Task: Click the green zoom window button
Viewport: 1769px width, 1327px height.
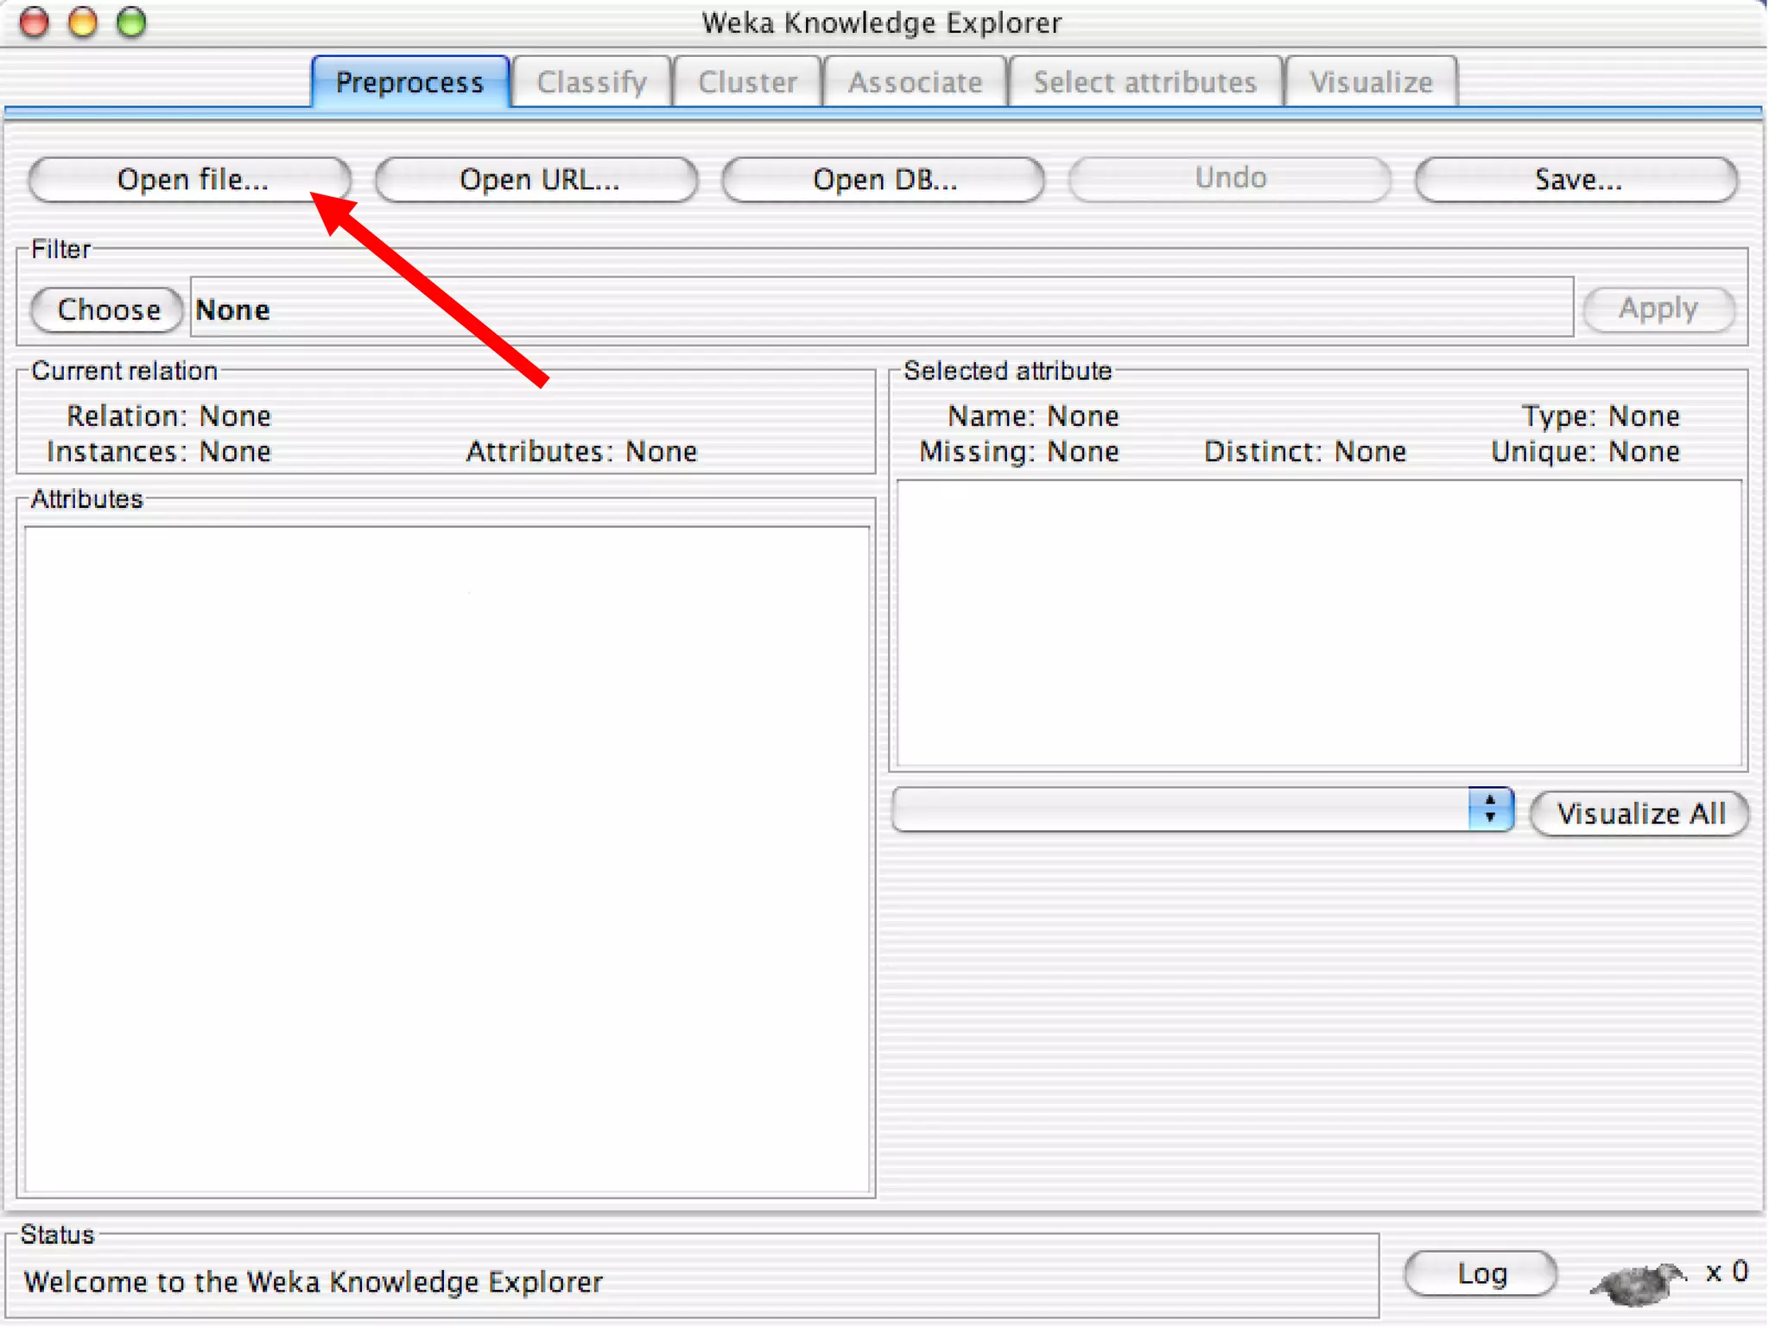Action: pyautogui.click(x=131, y=22)
